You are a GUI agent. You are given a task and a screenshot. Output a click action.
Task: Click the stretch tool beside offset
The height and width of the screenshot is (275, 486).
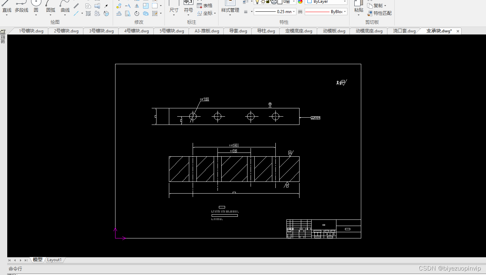point(128,13)
